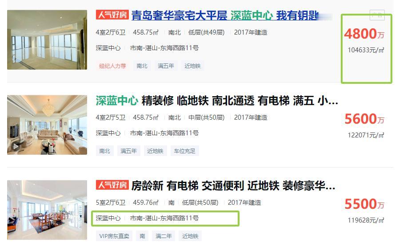Play the video on second listing thumbnail
The height and width of the screenshot is (246, 395).
pyautogui.click(x=16, y=146)
